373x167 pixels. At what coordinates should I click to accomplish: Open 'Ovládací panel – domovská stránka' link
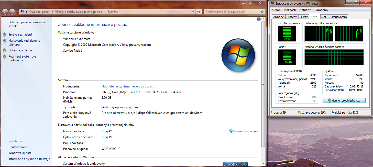click(x=27, y=24)
